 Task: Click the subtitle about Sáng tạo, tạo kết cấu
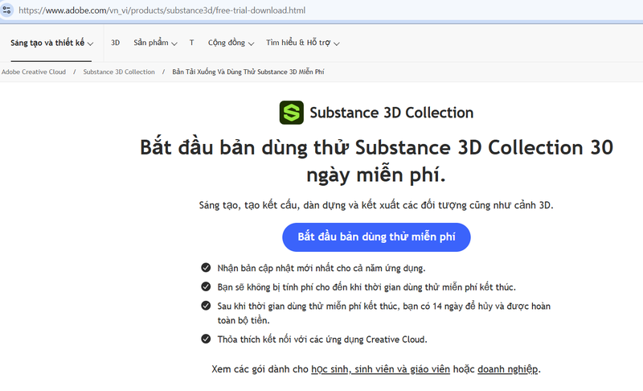tap(376, 205)
